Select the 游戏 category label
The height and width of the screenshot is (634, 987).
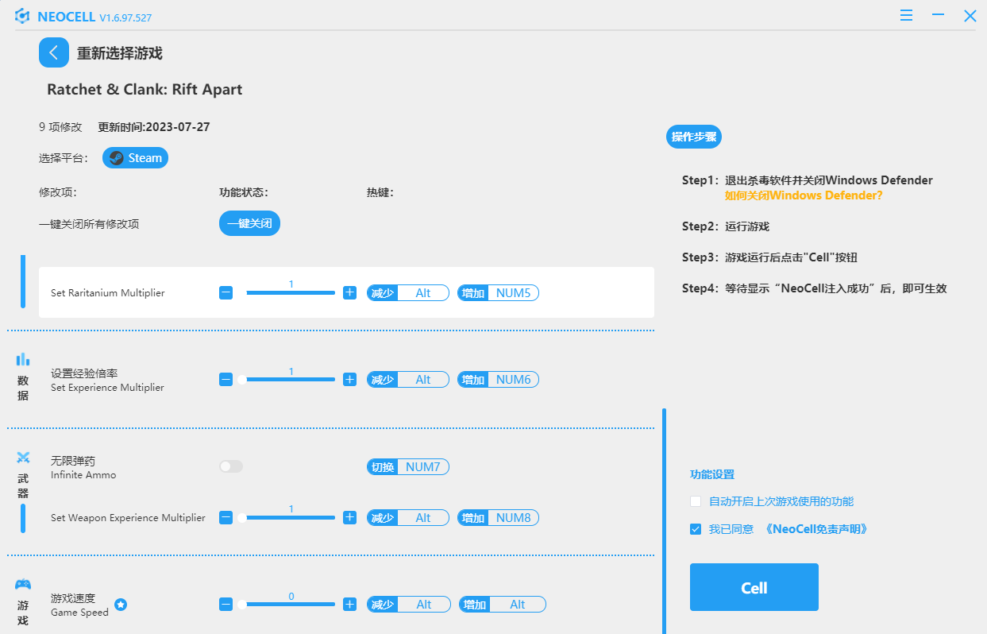(23, 613)
